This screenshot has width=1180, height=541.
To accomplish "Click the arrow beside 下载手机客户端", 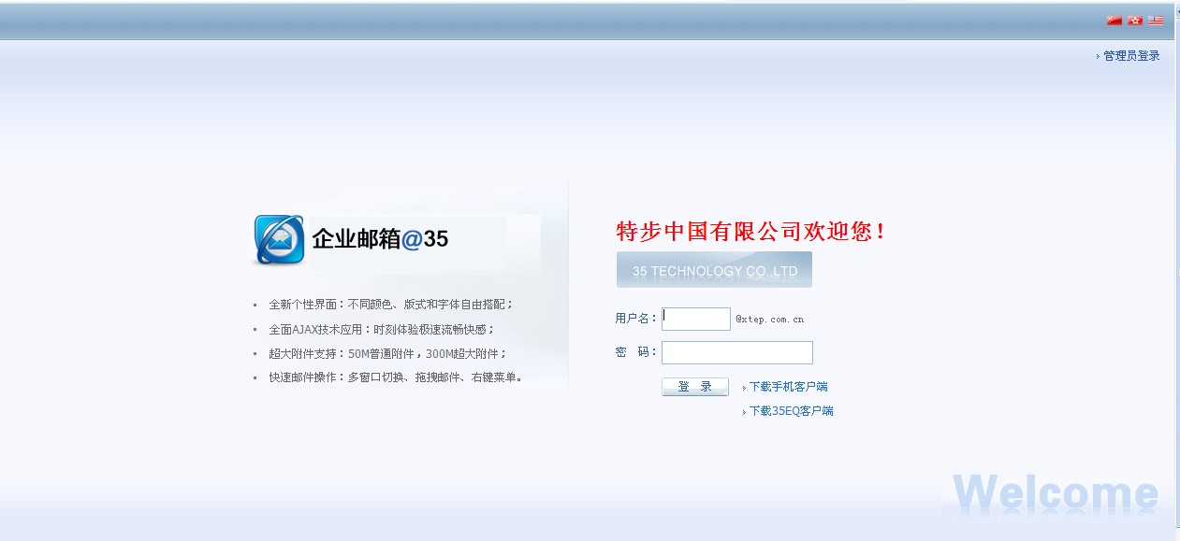I will click(744, 388).
